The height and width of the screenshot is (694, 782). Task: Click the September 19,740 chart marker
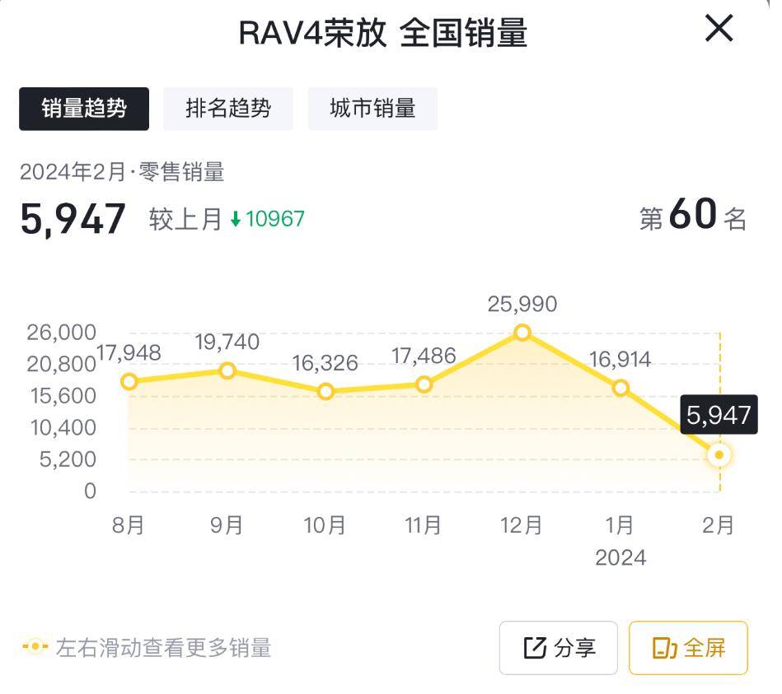point(227,370)
